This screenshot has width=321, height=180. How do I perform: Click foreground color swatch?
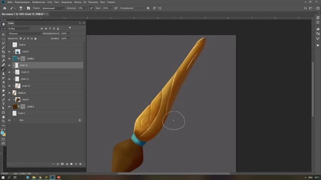(x=2, y=133)
